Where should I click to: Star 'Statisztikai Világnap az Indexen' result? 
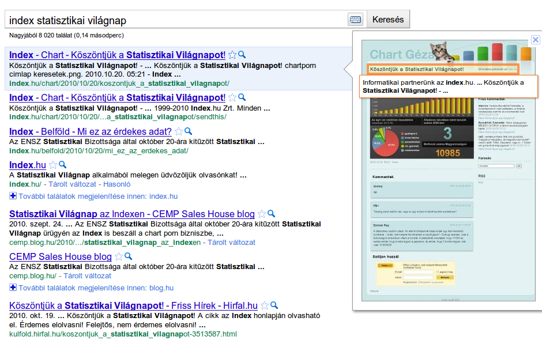262,214
